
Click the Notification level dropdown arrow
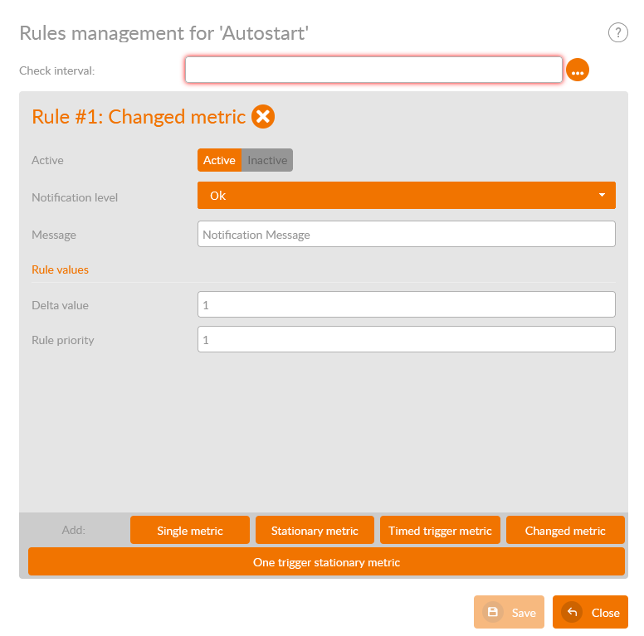[x=602, y=196]
